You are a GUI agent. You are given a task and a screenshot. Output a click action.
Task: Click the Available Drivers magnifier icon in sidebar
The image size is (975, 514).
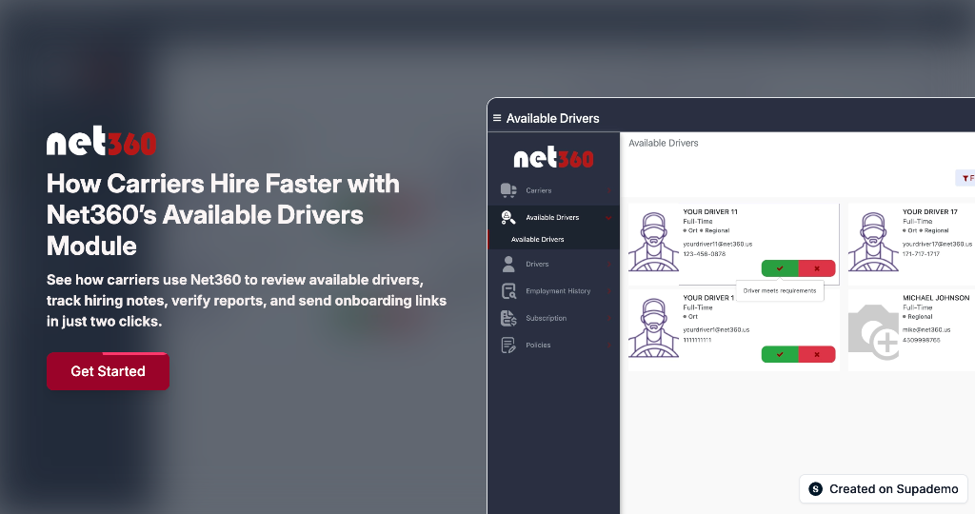pos(508,218)
